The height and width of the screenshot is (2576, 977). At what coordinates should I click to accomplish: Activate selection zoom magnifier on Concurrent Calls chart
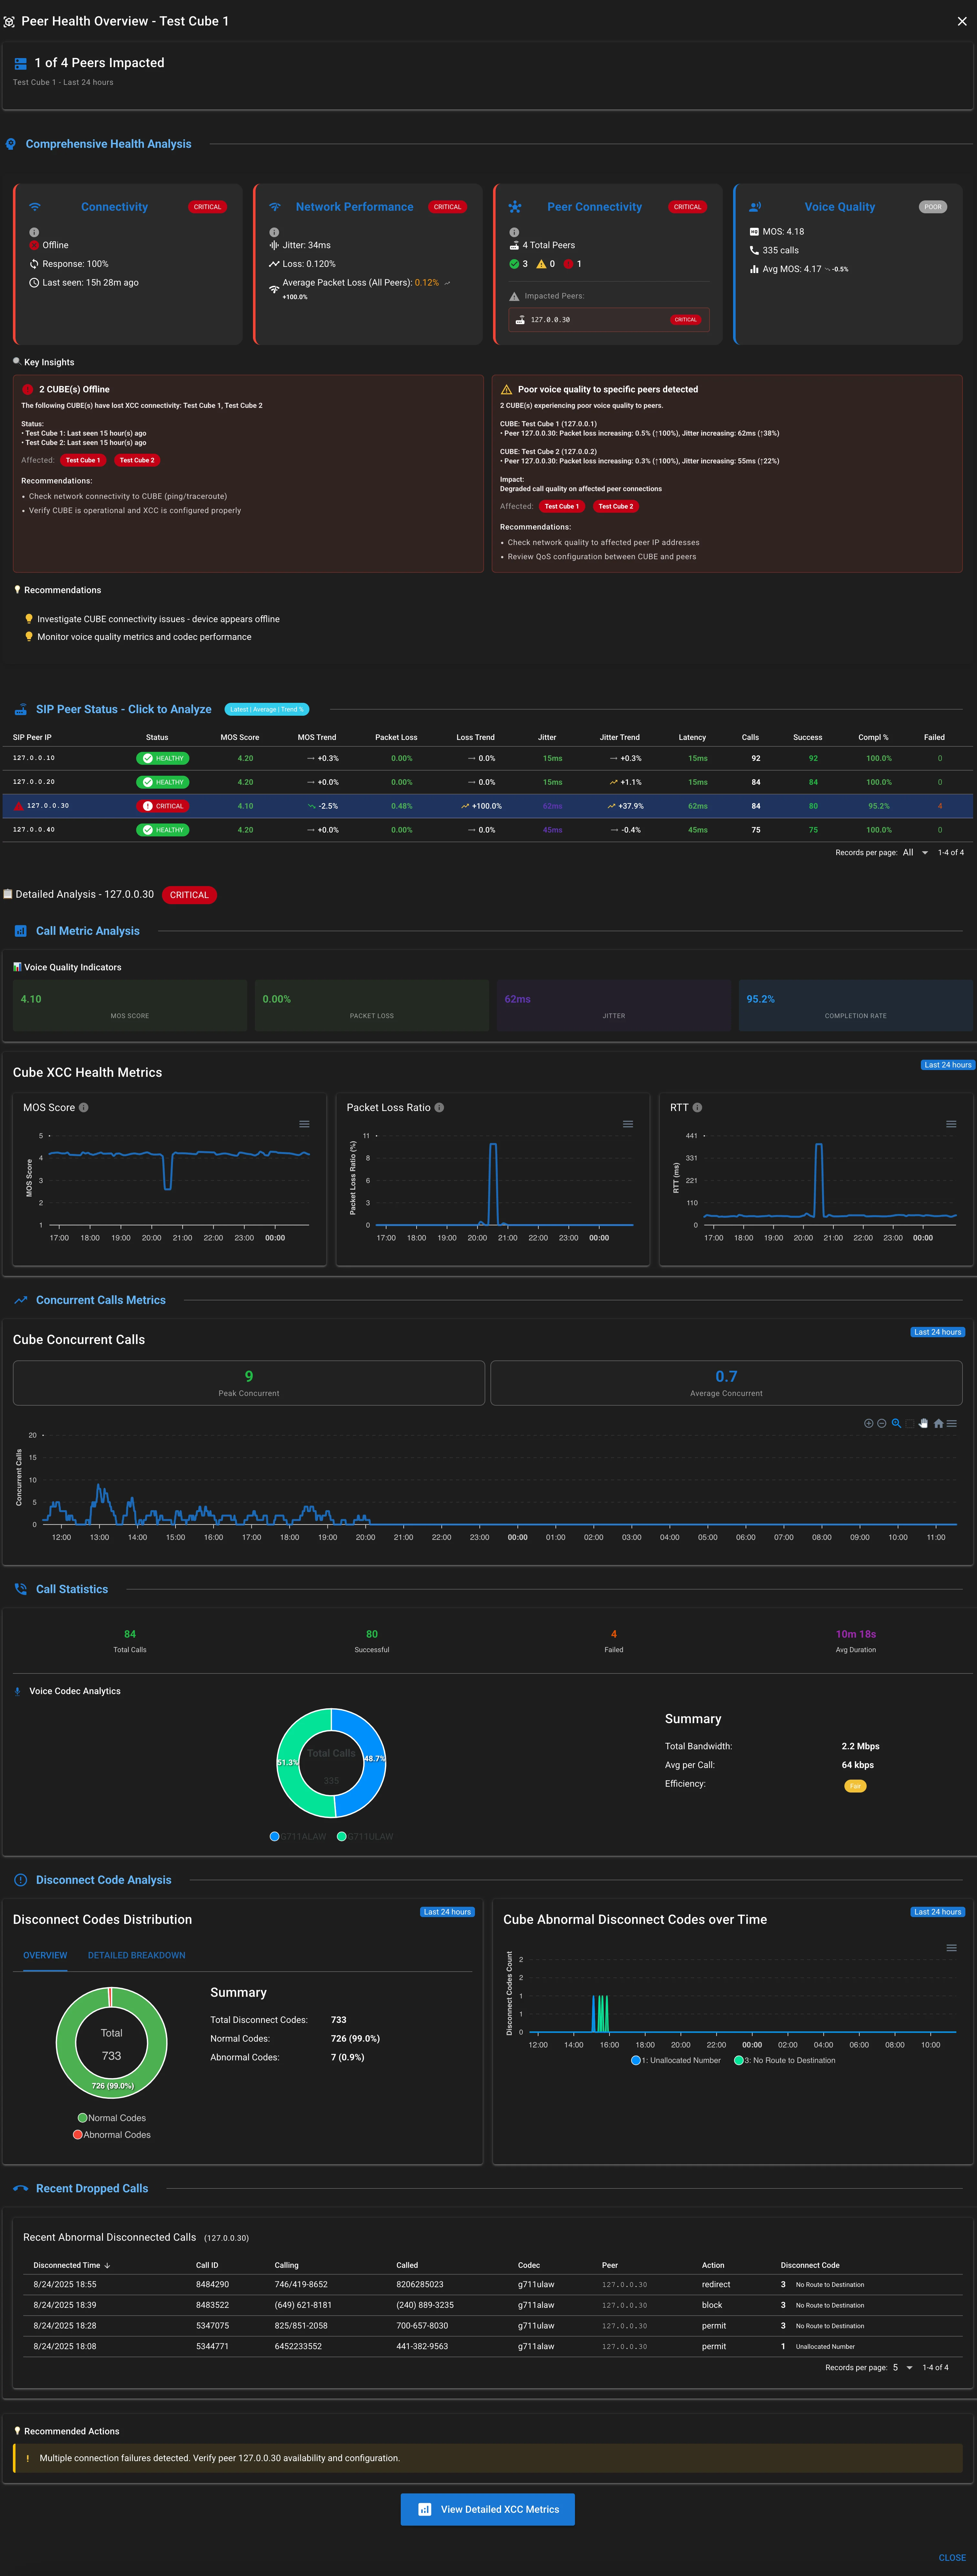point(896,1423)
